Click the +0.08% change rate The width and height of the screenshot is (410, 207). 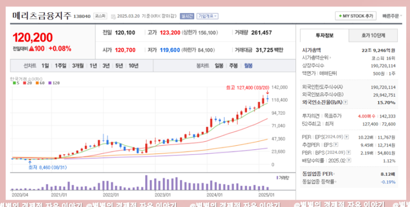point(60,48)
